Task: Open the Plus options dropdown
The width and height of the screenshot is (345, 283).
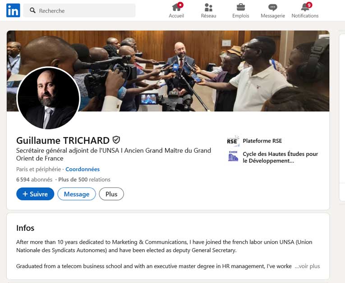Action: pos(111,194)
